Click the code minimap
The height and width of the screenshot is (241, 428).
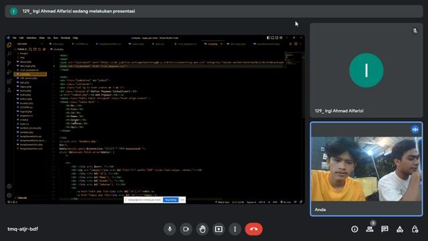point(294,59)
